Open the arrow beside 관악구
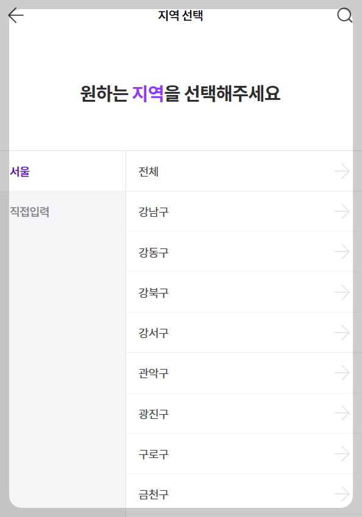 coord(342,373)
